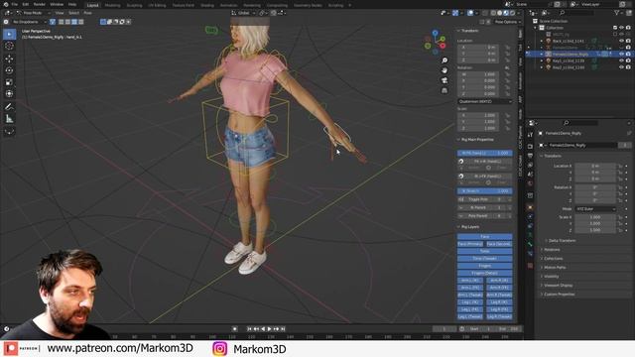Screen dimensions: 635x357
Task: Adjust the IK-FK (hand.L) slider
Action: 485,153
